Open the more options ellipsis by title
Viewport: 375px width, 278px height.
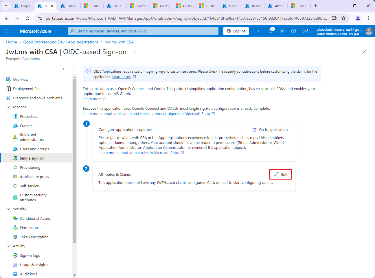[135, 52]
